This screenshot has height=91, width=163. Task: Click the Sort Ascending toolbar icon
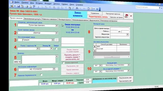[58, 8]
